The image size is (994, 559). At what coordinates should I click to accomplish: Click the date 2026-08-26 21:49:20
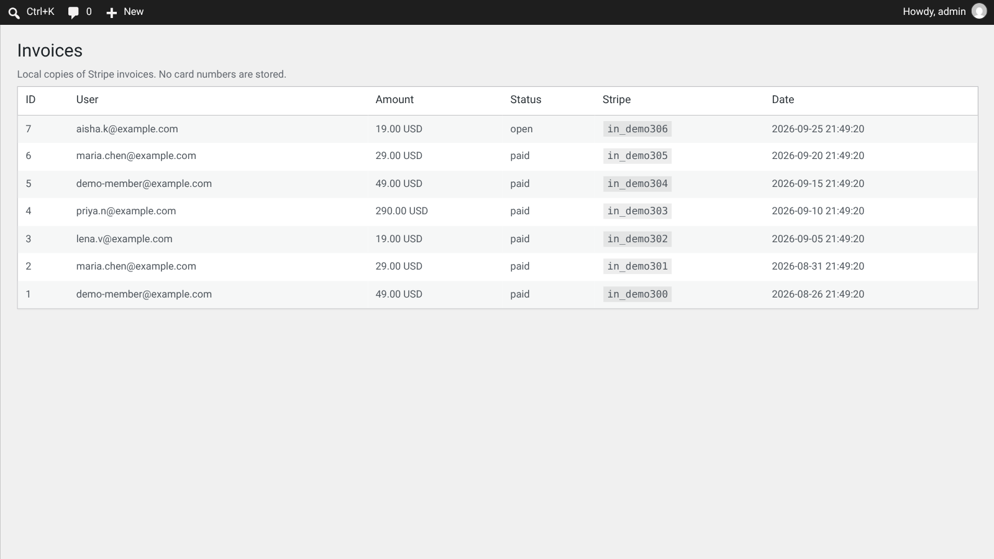tap(818, 294)
